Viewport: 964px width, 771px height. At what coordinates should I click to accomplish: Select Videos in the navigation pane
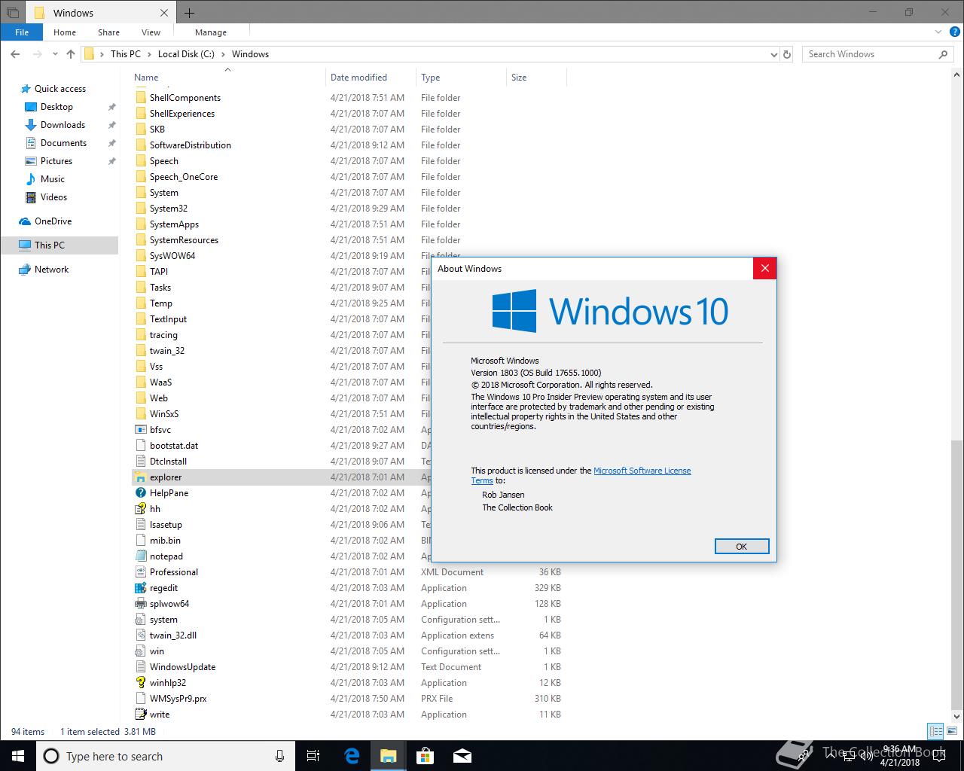[x=53, y=197]
